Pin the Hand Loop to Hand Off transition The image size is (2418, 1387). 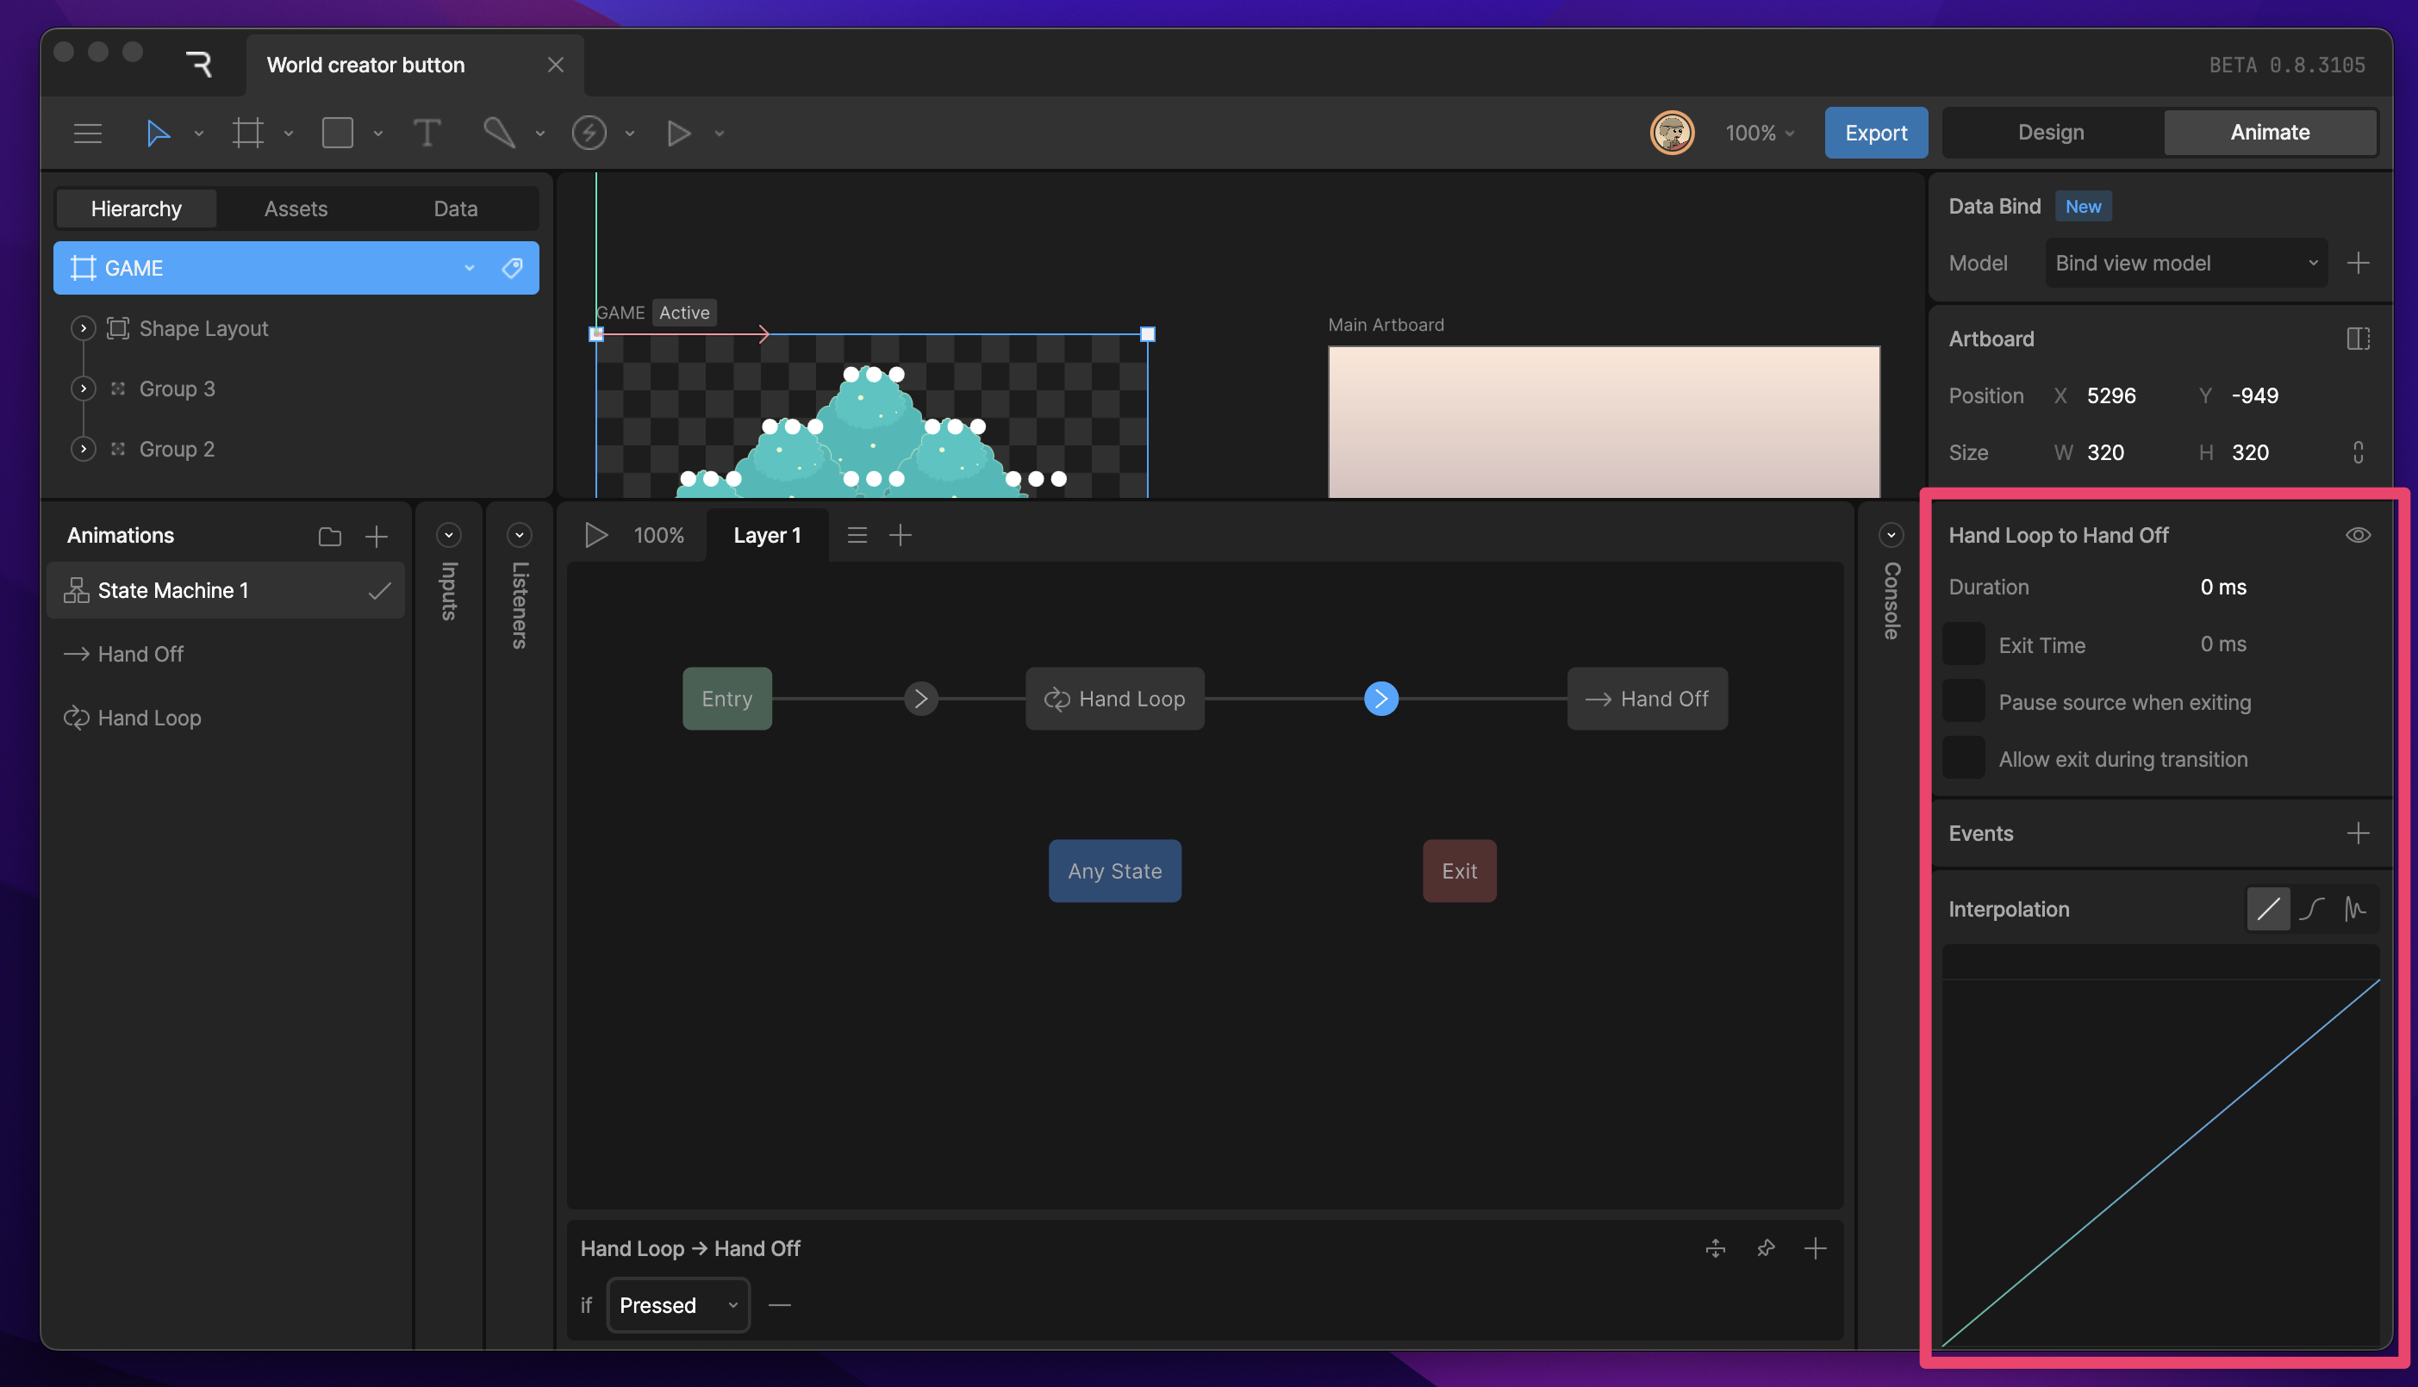click(1766, 1249)
